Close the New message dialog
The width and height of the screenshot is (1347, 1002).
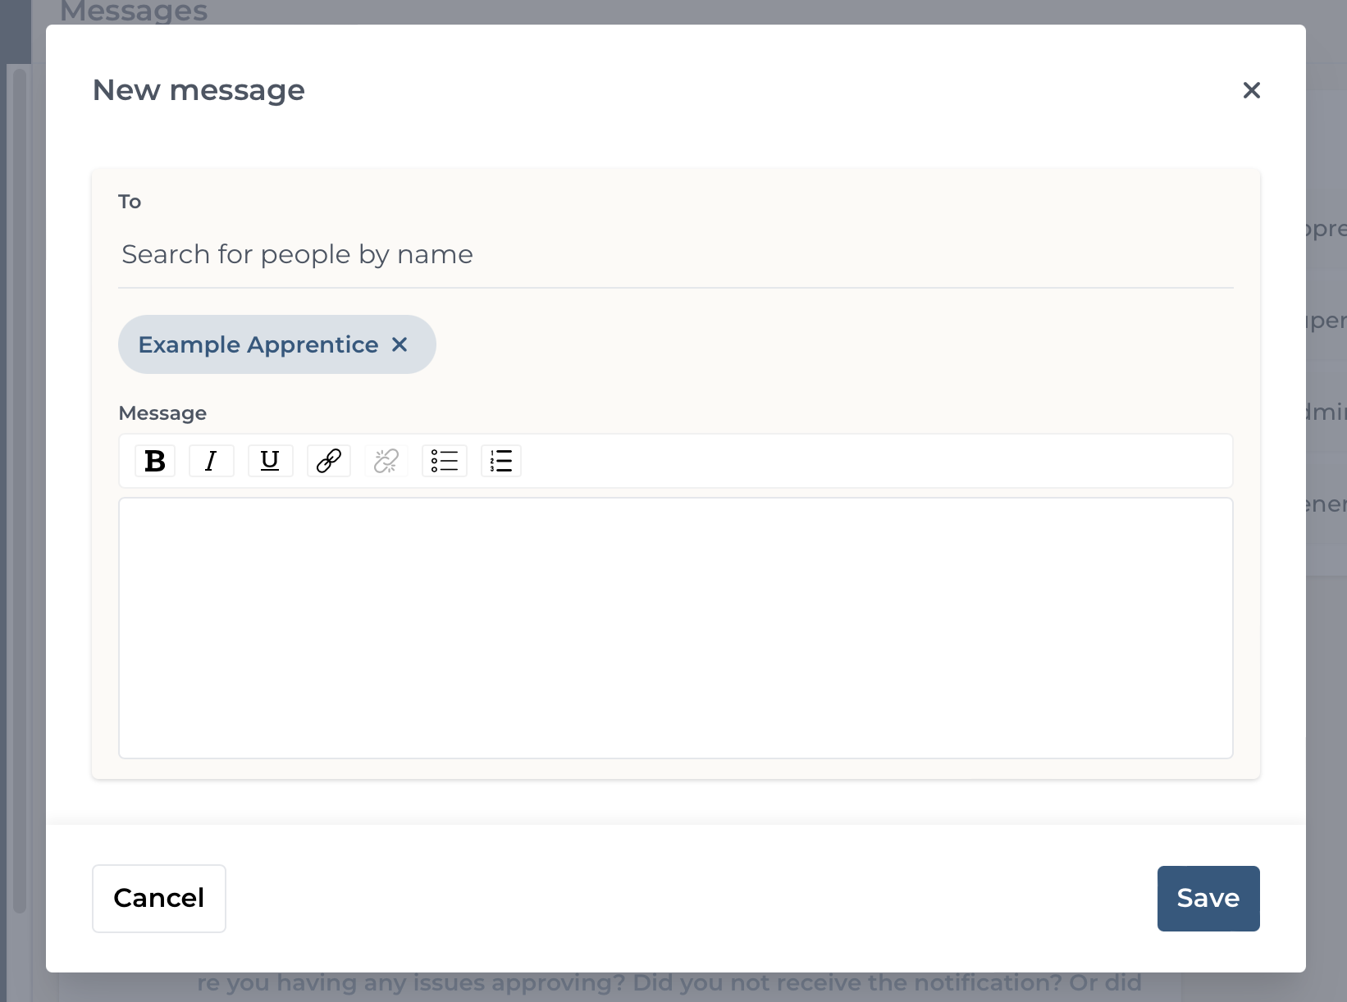pyautogui.click(x=1251, y=90)
